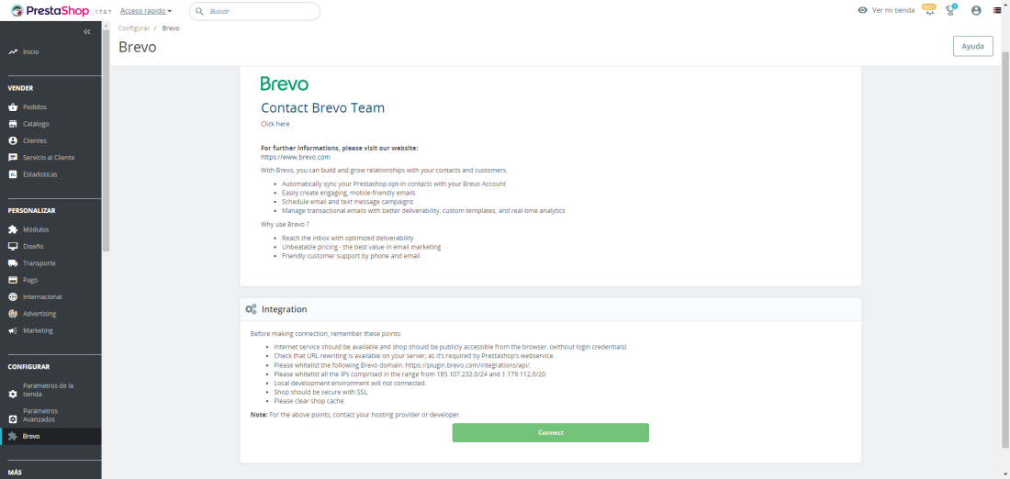Click the Diseño monitor icon
Screen dimensions: 1010x479
tap(13, 247)
